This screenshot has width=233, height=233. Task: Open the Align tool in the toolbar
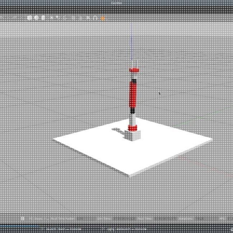[x=88, y=18]
